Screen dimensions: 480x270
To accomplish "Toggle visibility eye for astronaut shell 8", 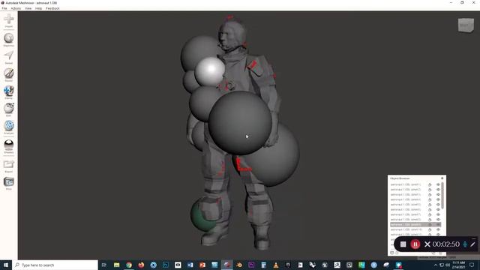I will click(438, 220).
